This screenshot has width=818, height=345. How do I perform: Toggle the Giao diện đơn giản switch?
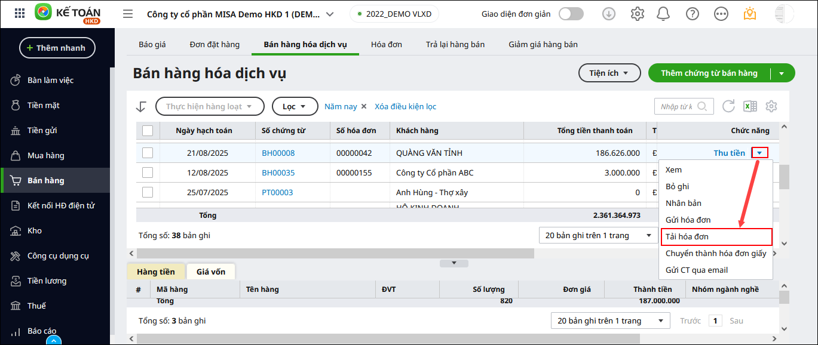571,14
